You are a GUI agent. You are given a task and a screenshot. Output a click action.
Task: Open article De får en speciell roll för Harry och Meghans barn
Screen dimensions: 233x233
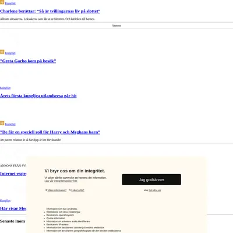(50, 132)
